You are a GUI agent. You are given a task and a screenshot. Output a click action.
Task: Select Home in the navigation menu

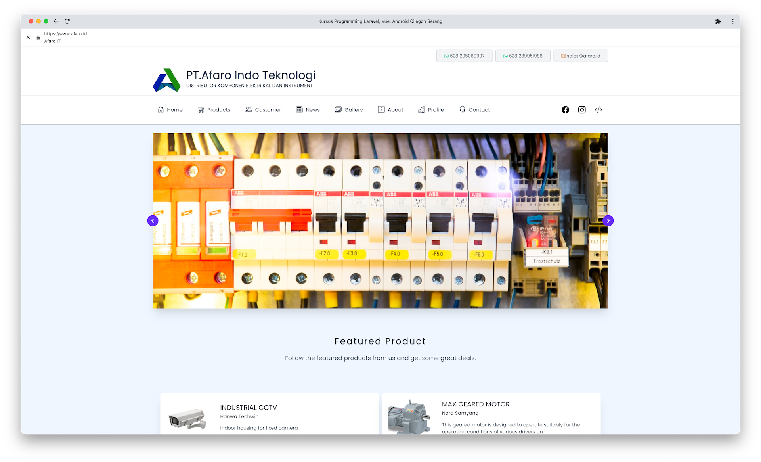[170, 109]
